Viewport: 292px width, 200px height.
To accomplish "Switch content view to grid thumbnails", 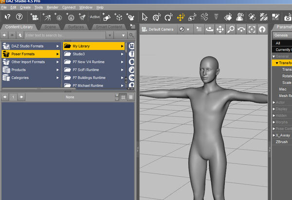I will [123, 98].
